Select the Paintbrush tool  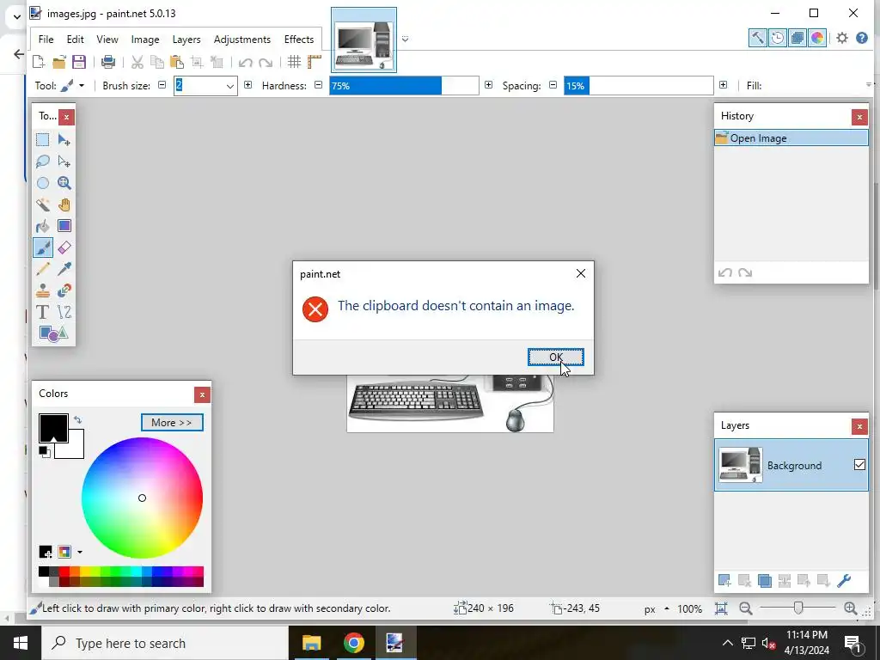coord(43,247)
